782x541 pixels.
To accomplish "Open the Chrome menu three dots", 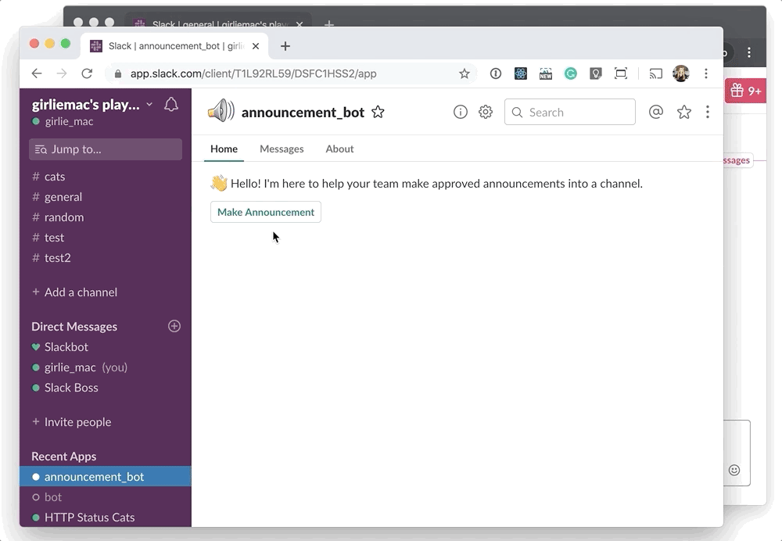I will point(706,73).
